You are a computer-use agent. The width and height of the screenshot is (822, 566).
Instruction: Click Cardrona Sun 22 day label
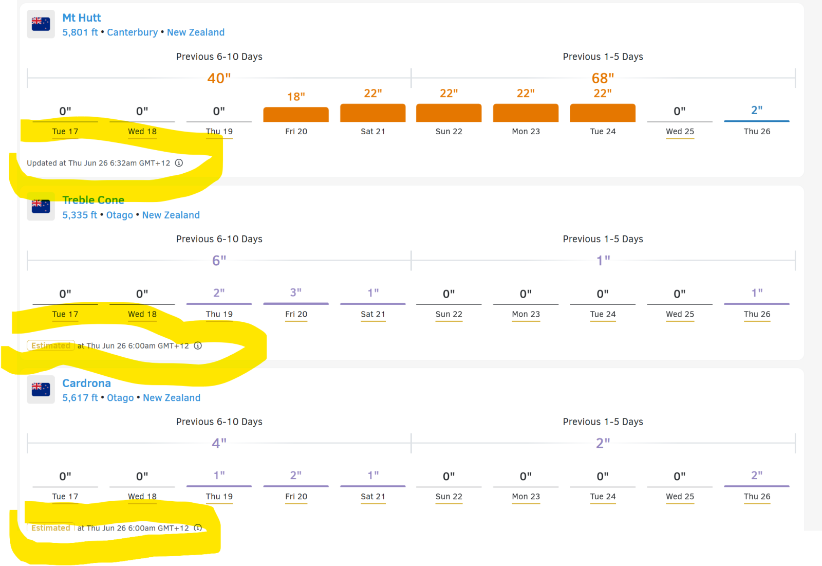point(449,497)
